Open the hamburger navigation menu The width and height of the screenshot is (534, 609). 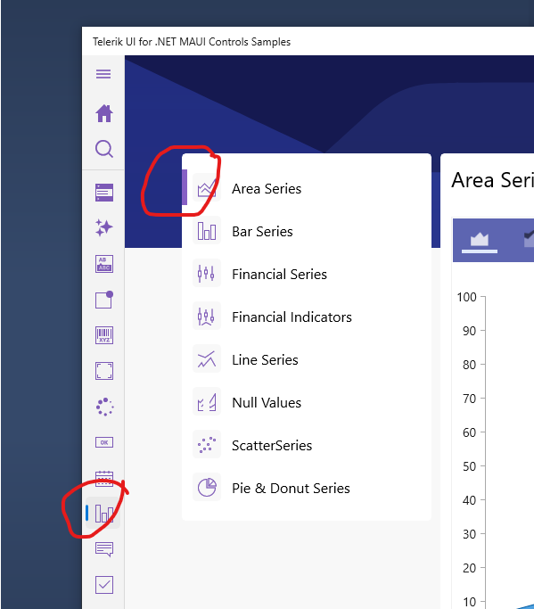coord(103,74)
